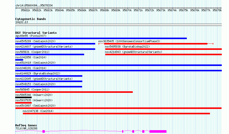The height and width of the screenshot is (134, 229).
Task: Click the red bar under nsv1047138
Action: point(116,114)
